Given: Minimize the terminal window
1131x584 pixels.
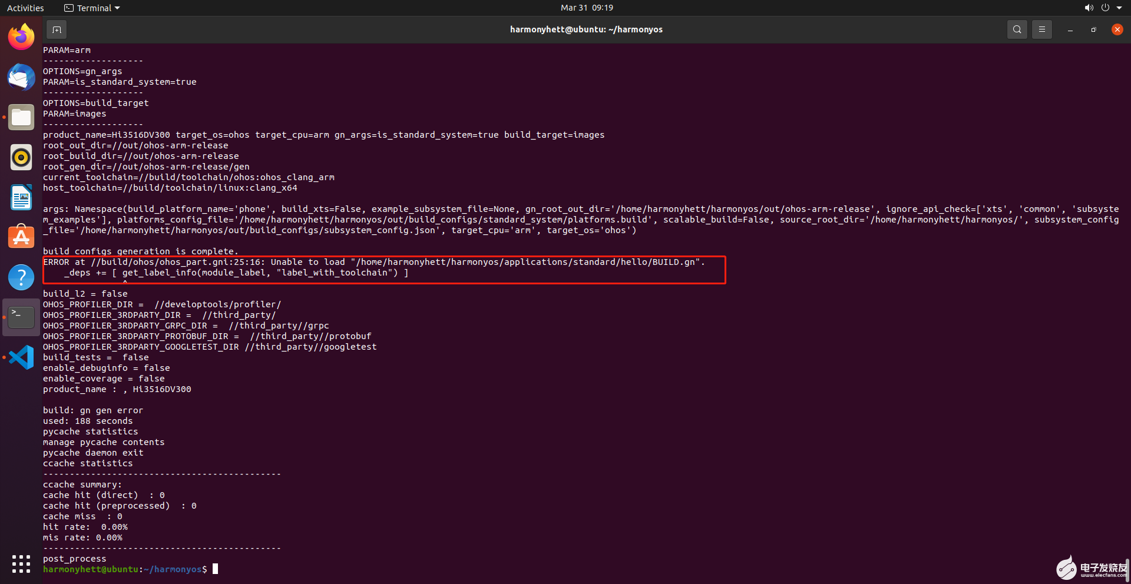Looking at the screenshot, I should [x=1070, y=29].
